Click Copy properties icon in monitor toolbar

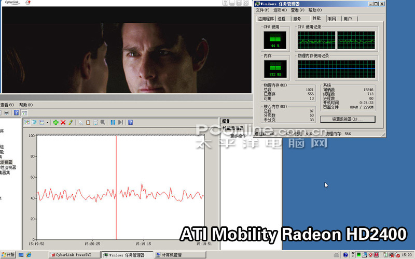(x=81, y=122)
